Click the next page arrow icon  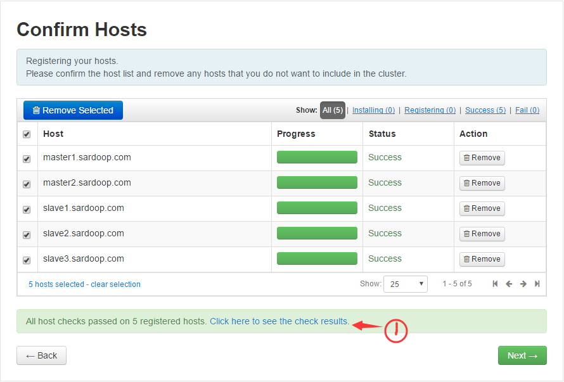(x=523, y=284)
